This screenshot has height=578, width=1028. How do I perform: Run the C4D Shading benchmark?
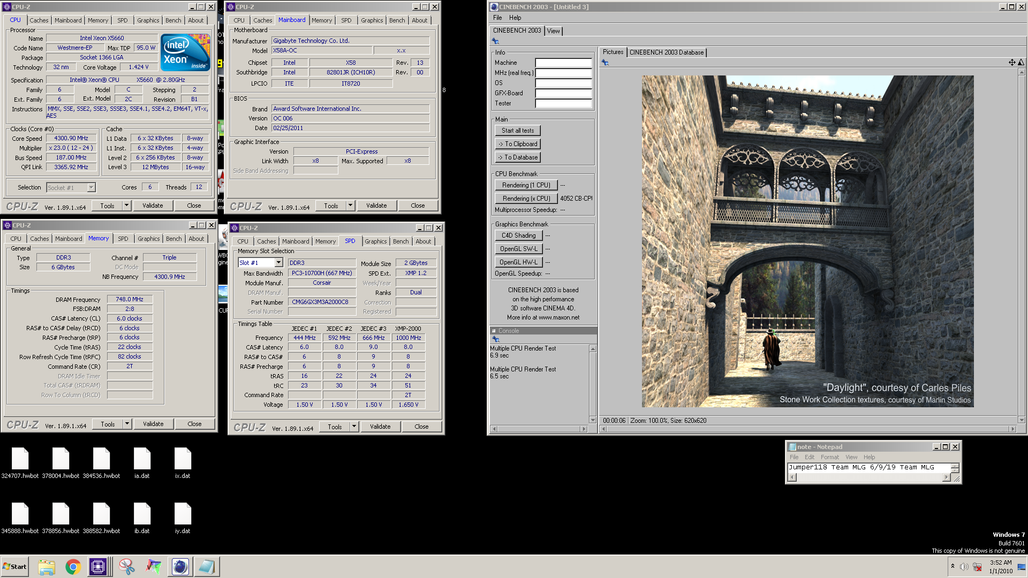(519, 235)
